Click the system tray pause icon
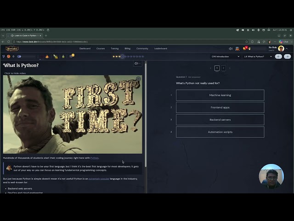Screen dimensions: 294x221 (x=248, y=30)
